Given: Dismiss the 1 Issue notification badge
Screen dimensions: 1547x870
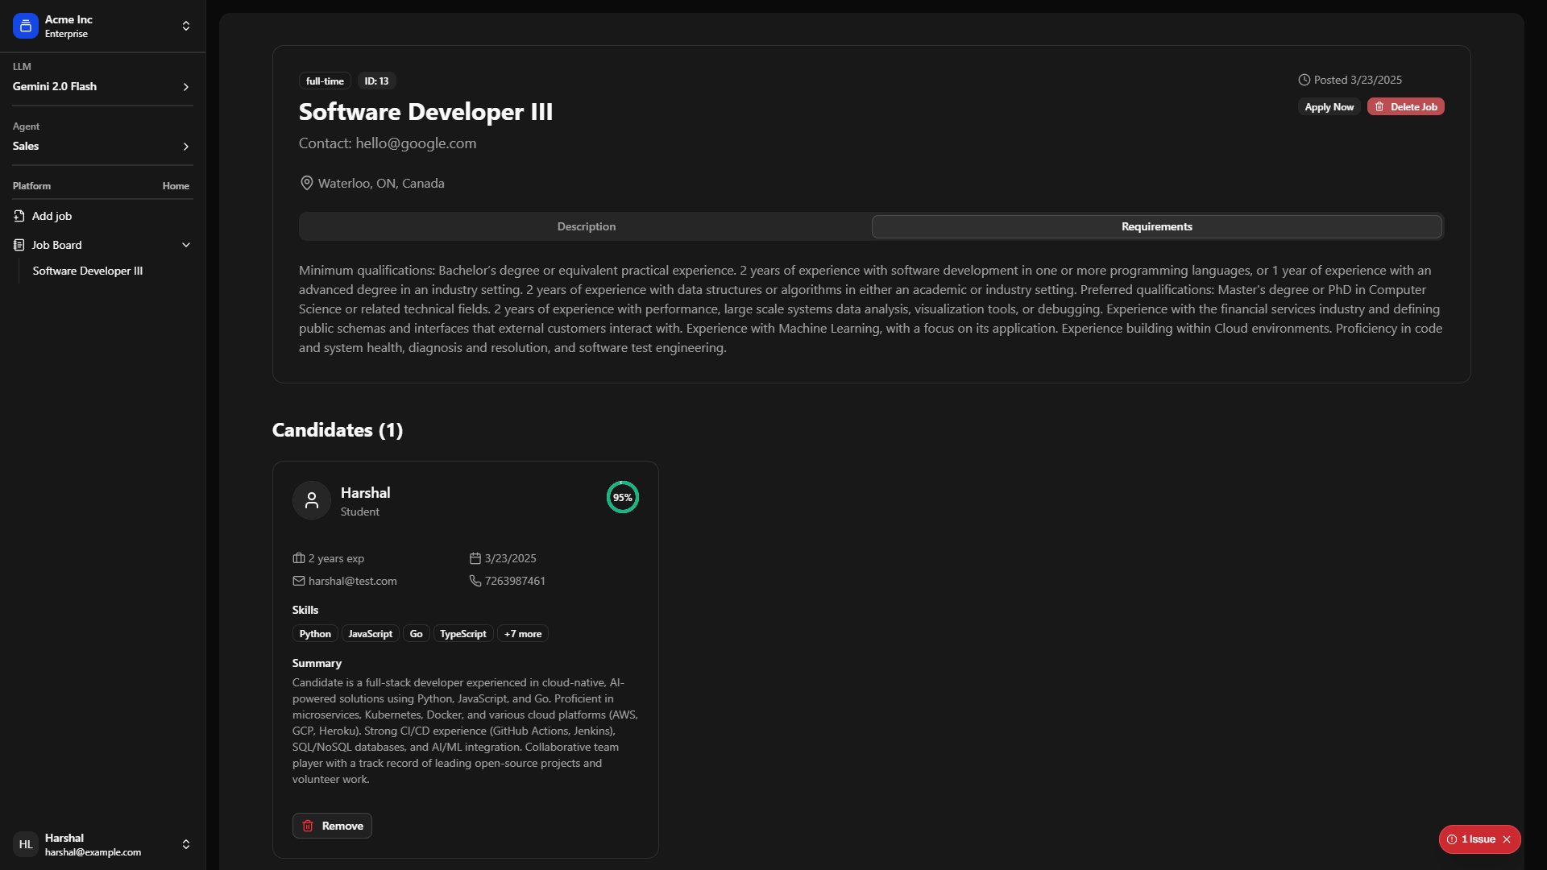Looking at the screenshot, I should (x=1507, y=839).
